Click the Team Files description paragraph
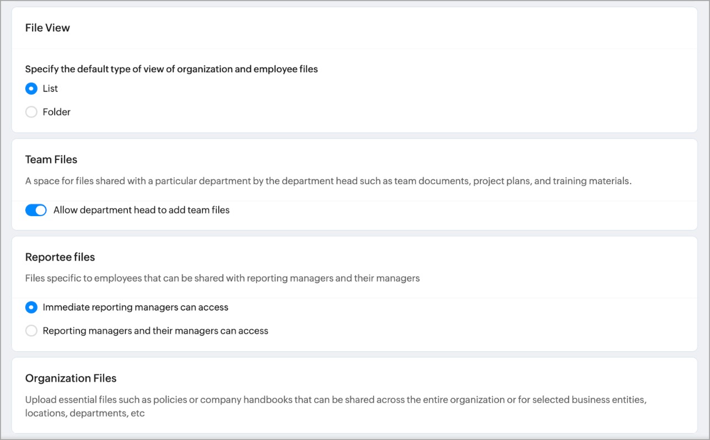Image resolution: width=710 pixels, height=440 pixels. click(x=328, y=181)
